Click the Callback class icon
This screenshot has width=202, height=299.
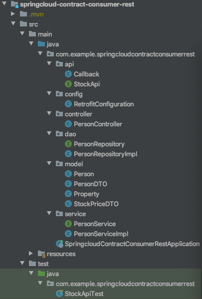pos(68,74)
